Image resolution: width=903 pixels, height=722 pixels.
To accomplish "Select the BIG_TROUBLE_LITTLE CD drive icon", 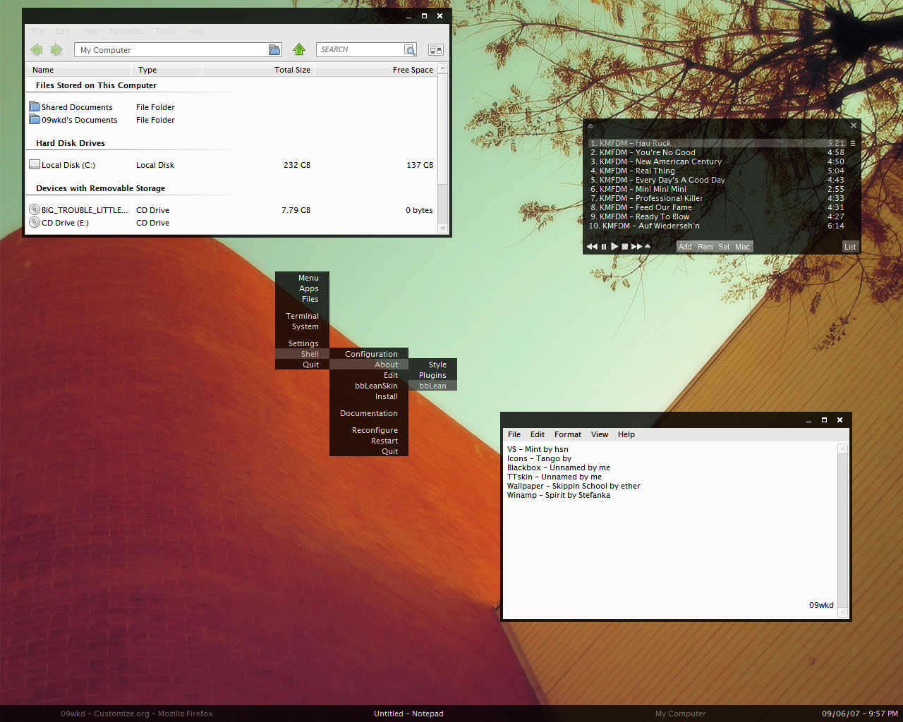I will pyautogui.click(x=35, y=209).
